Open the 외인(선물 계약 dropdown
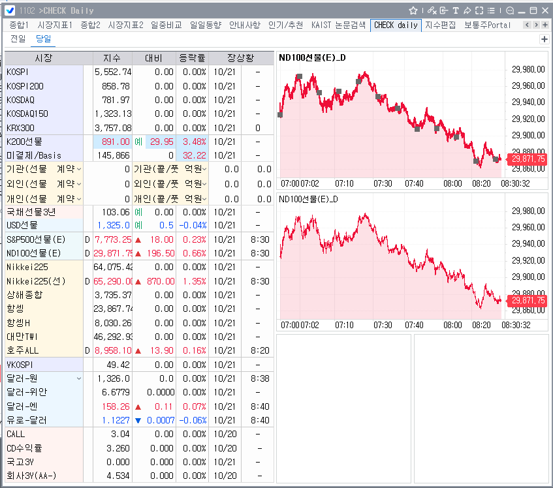This screenshot has width=553, height=488. tap(80, 184)
